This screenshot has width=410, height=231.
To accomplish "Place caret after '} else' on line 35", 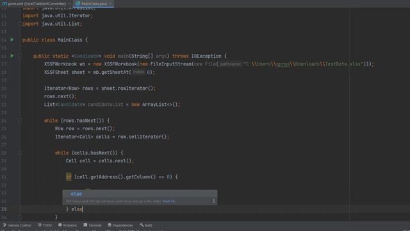I will pyautogui.click(x=83, y=209).
